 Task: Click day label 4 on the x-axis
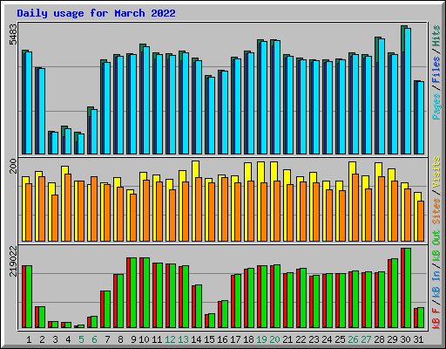click(68, 339)
